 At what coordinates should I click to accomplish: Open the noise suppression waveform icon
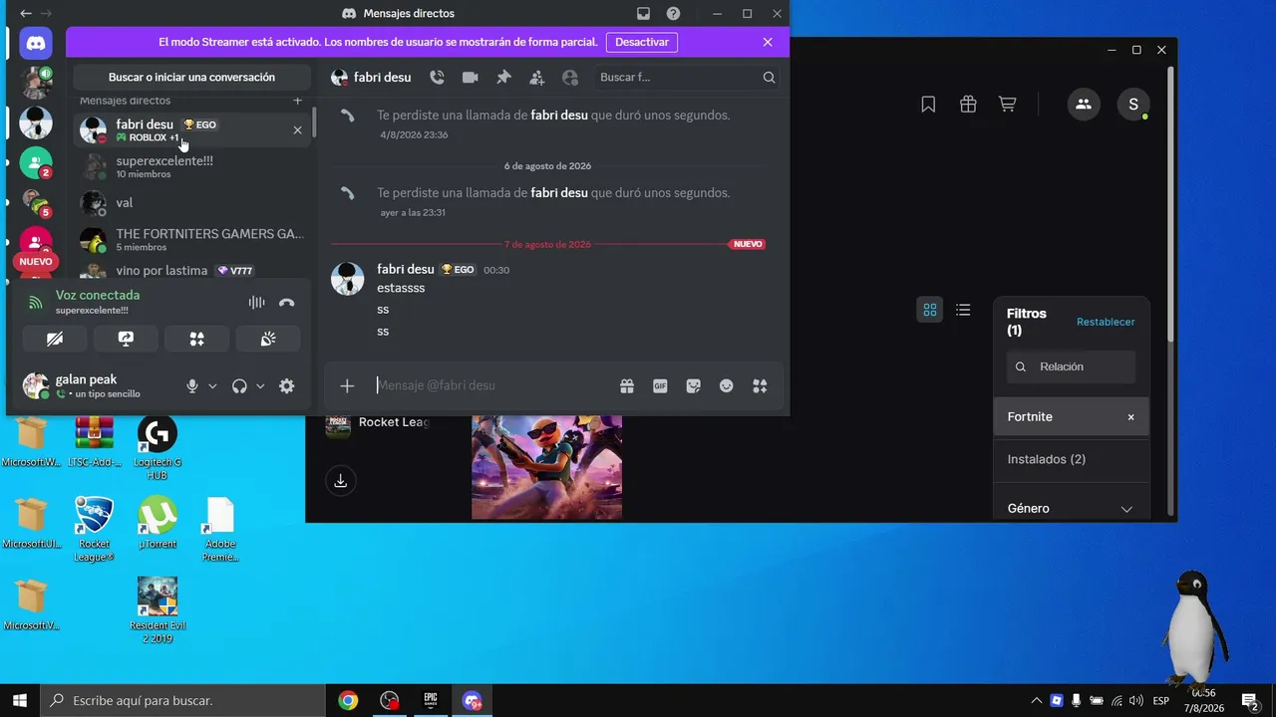(256, 303)
